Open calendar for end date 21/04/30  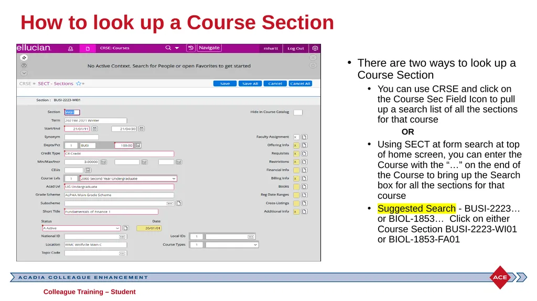click(x=142, y=129)
